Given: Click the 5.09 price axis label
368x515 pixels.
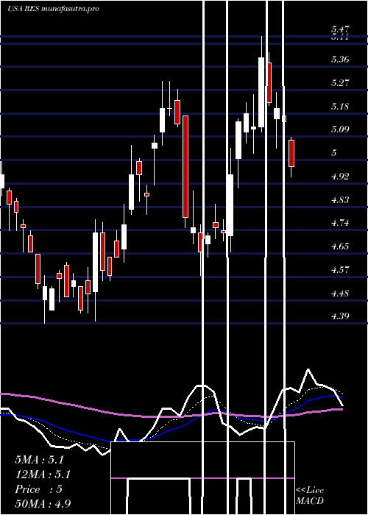Looking at the screenshot, I should click(340, 129).
